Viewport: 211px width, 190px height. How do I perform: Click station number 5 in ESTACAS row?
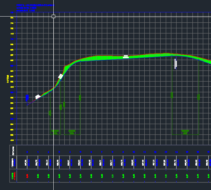point(81,152)
